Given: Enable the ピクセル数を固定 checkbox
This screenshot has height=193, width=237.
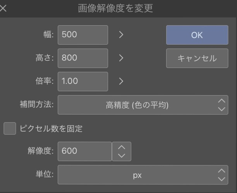Looking at the screenshot, I should point(10,129).
